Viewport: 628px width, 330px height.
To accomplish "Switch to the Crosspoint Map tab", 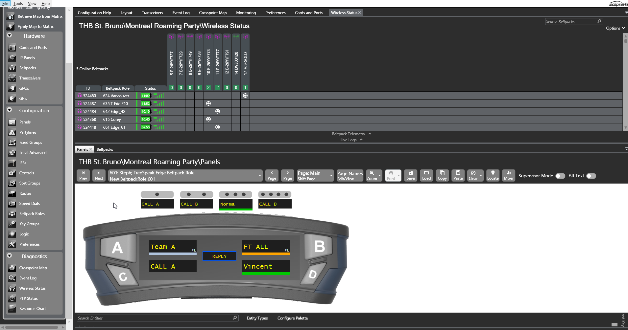I will 213,13.
